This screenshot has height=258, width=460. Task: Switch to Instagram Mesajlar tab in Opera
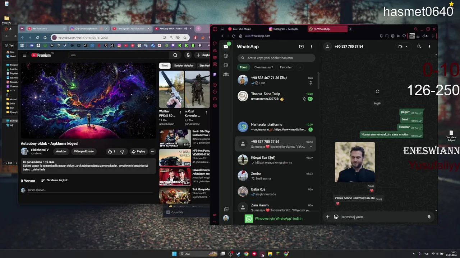pos(286,29)
